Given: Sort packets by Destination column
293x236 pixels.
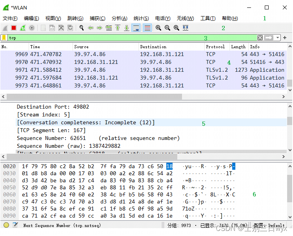Looking at the screenshot, I should (x=171, y=47).
